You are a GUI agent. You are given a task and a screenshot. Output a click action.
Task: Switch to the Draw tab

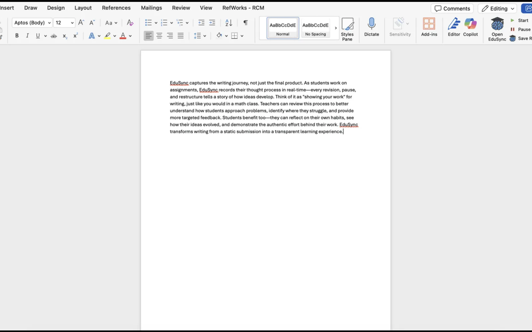click(x=31, y=8)
